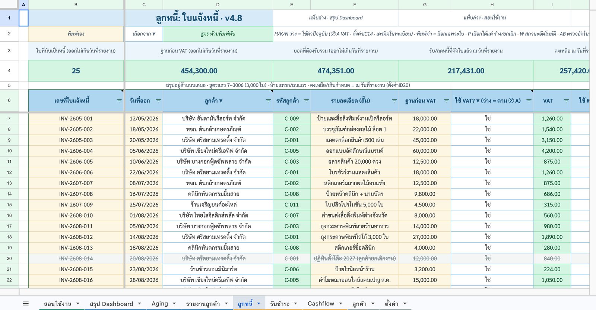Select cell with total 474,351.00
Image resolution: width=596 pixels, height=310 pixels.
(336, 71)
